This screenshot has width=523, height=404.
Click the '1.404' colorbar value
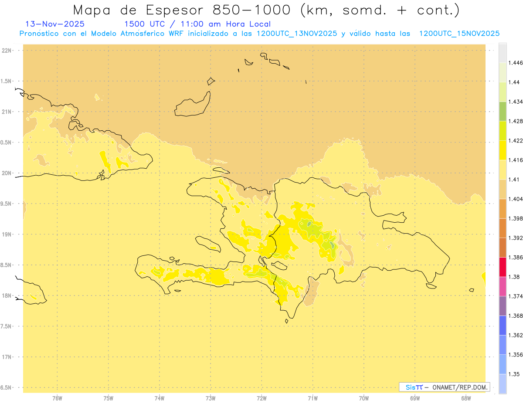coord(516,199)
